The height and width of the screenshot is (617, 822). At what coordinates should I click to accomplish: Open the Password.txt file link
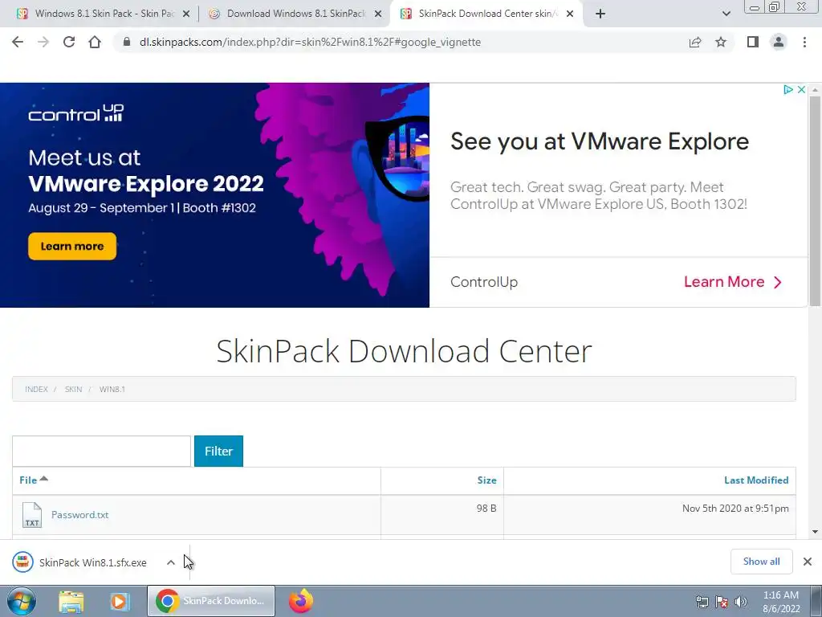coord(79,515)
